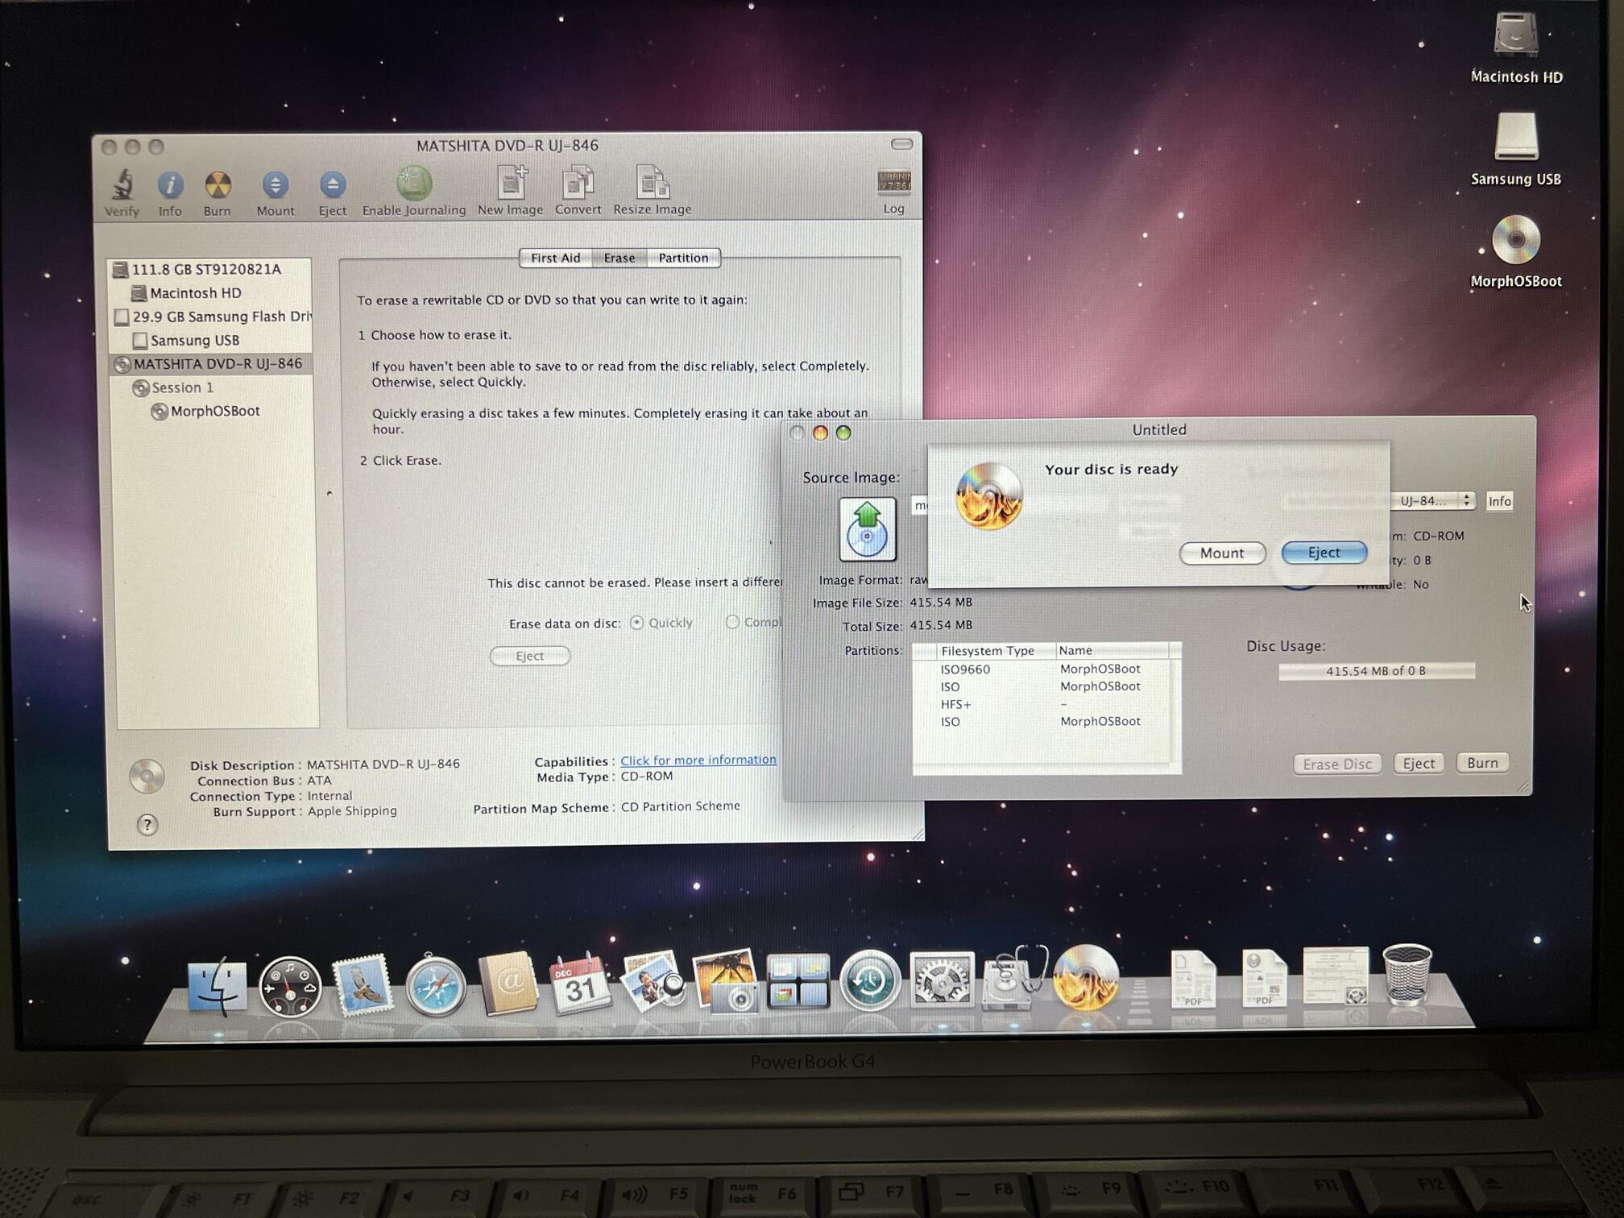Image resolution: width=1624 pixels, height=1218 pixels.
Task: Click the Disc Usage progress bar
Action: pos(1376,671)
